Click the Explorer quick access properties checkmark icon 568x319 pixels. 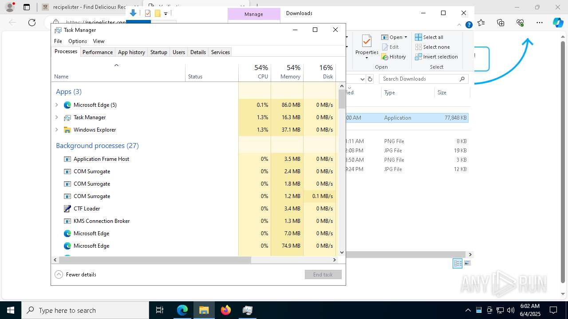(148, 13)
